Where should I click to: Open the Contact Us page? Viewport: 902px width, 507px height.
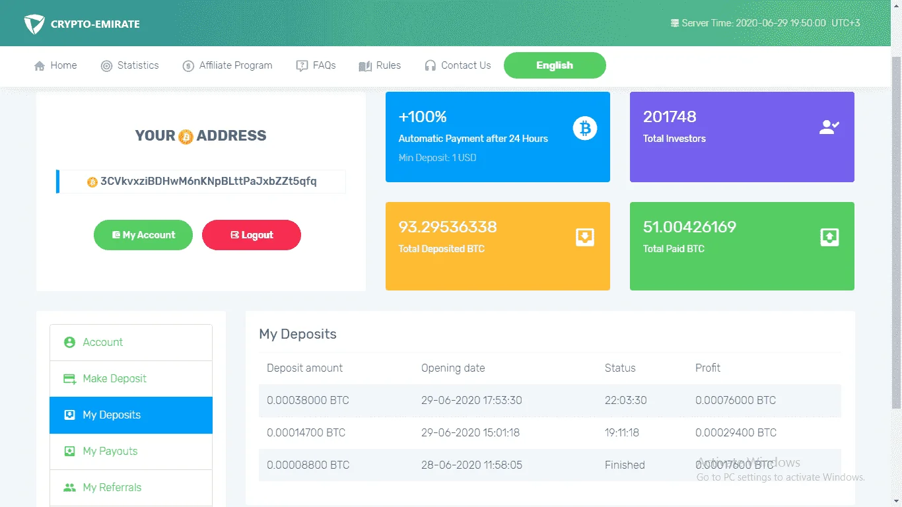click(x=458, y=65)
